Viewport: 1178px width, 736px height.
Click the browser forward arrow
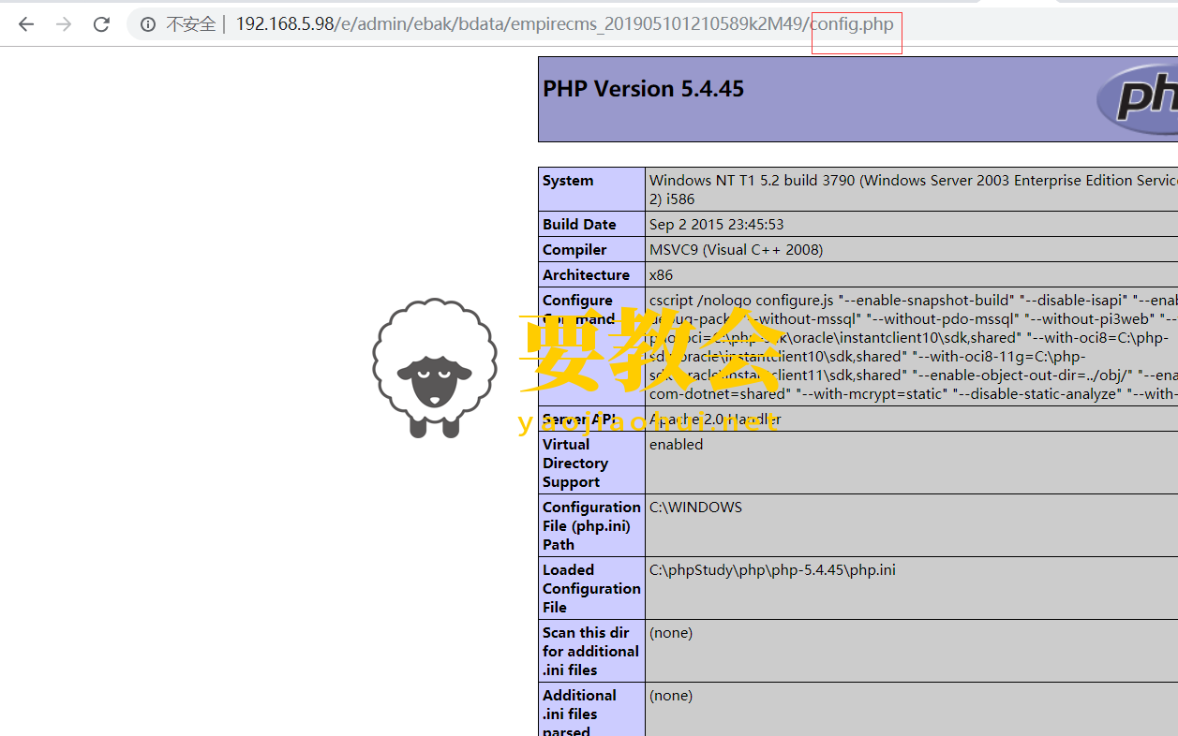pos(64,24)
